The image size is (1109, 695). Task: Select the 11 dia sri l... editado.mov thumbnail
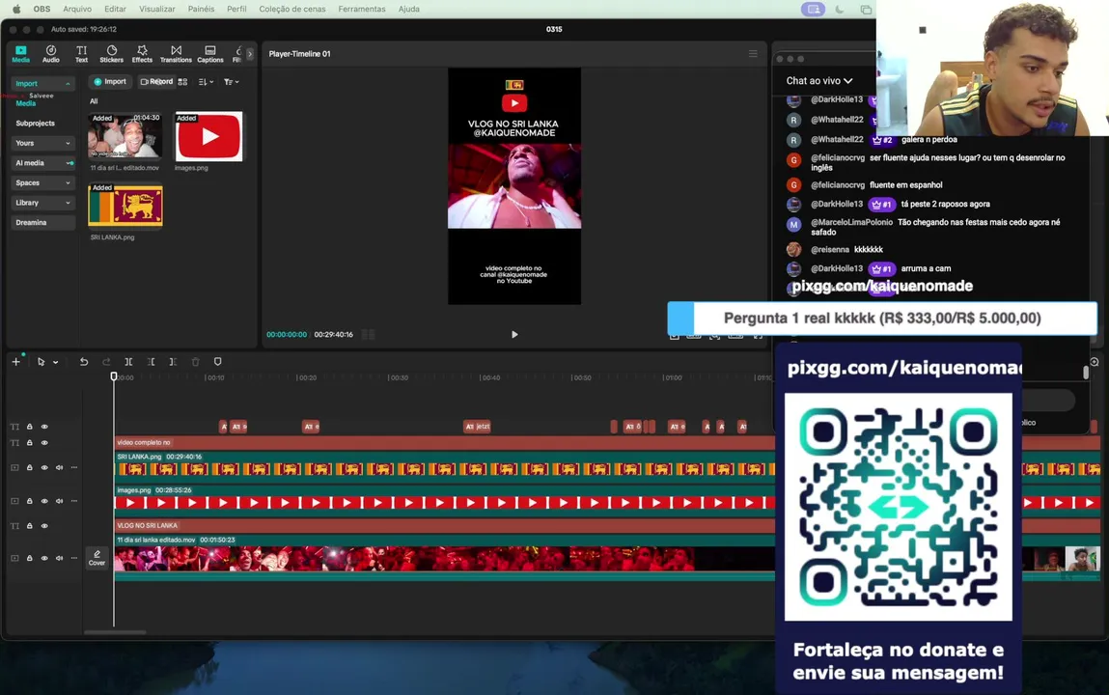[125, 136]
